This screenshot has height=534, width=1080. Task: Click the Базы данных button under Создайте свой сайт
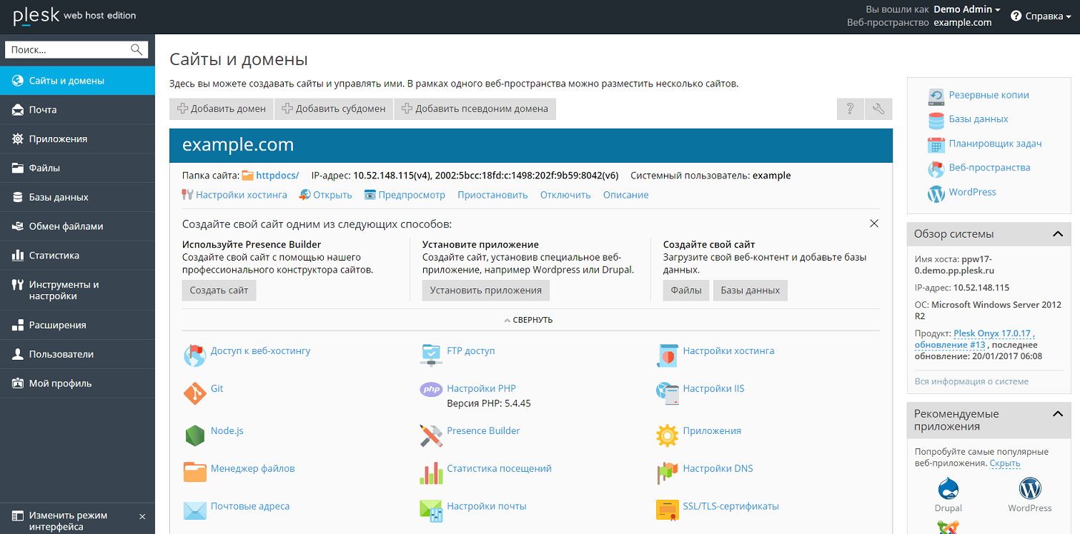(x=750, y=291)
